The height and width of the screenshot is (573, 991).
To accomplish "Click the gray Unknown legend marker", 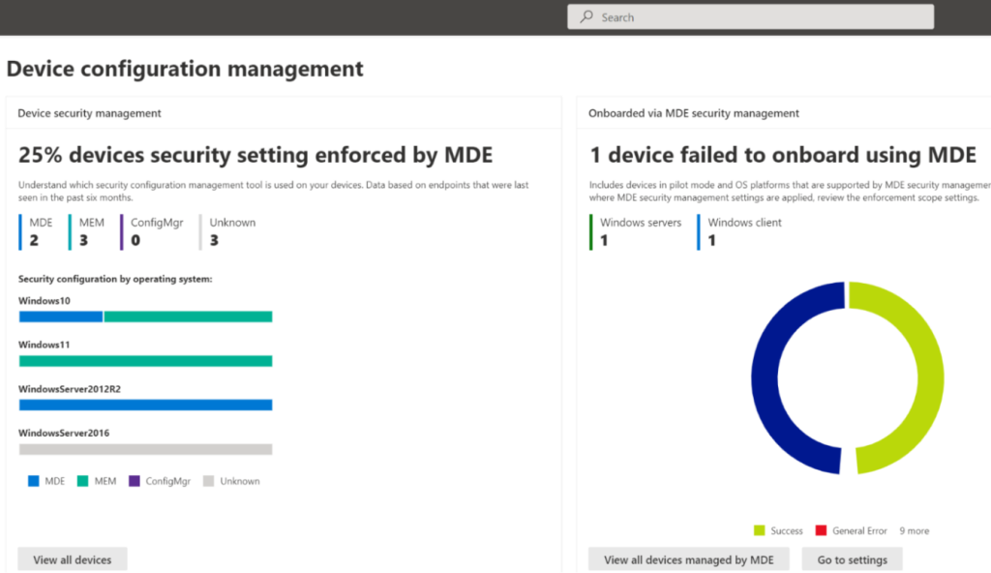I will (x=209, y=480).
